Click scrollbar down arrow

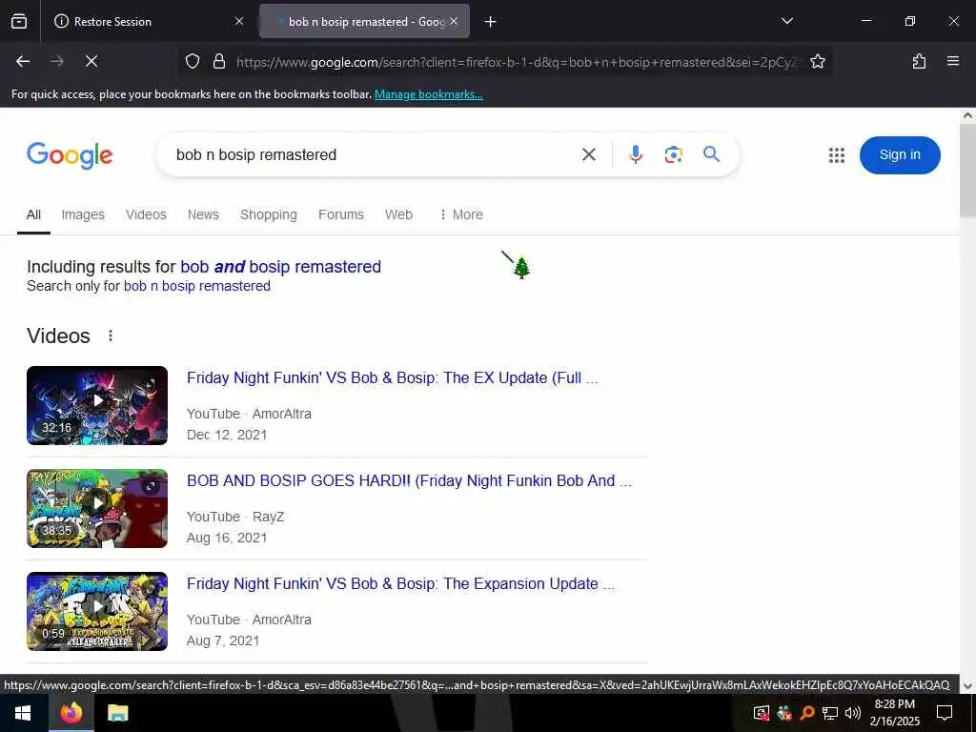coord(967,686)
